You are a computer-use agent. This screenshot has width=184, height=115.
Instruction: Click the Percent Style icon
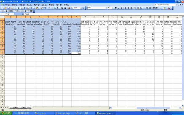click(x=141, y=8)
